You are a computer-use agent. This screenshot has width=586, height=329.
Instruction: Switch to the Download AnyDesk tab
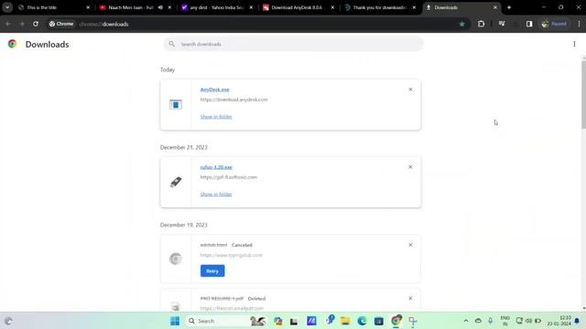pos(297,7)
